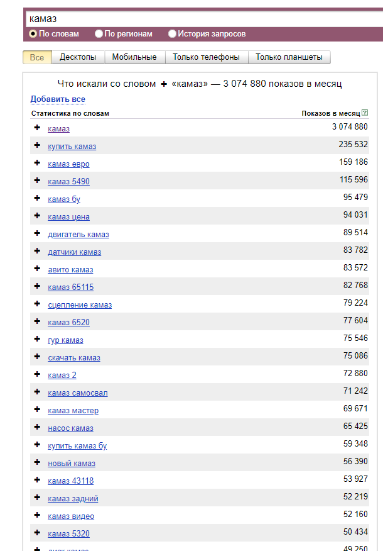Image resolution: width=383 pixels, height=551 pixels.
Task: Click the plus icon next to купить камаз
Action: [37, 145]
